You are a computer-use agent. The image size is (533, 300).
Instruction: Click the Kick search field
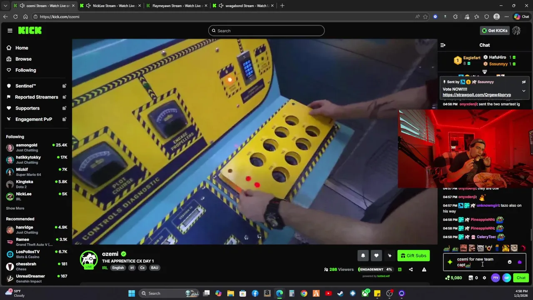266,30
